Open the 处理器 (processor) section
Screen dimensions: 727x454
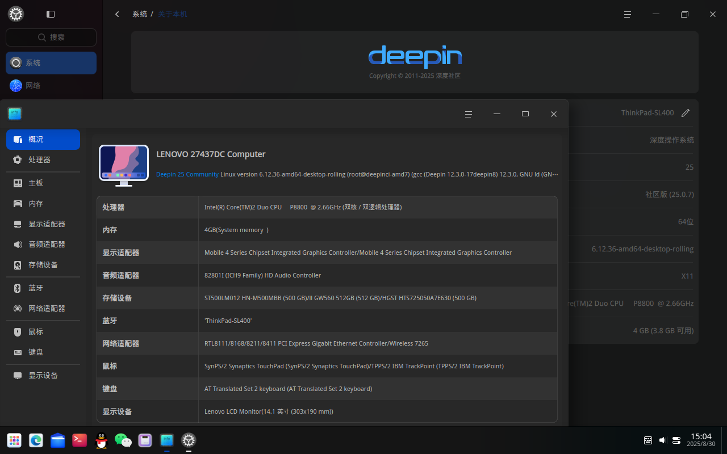pos(43,160)
